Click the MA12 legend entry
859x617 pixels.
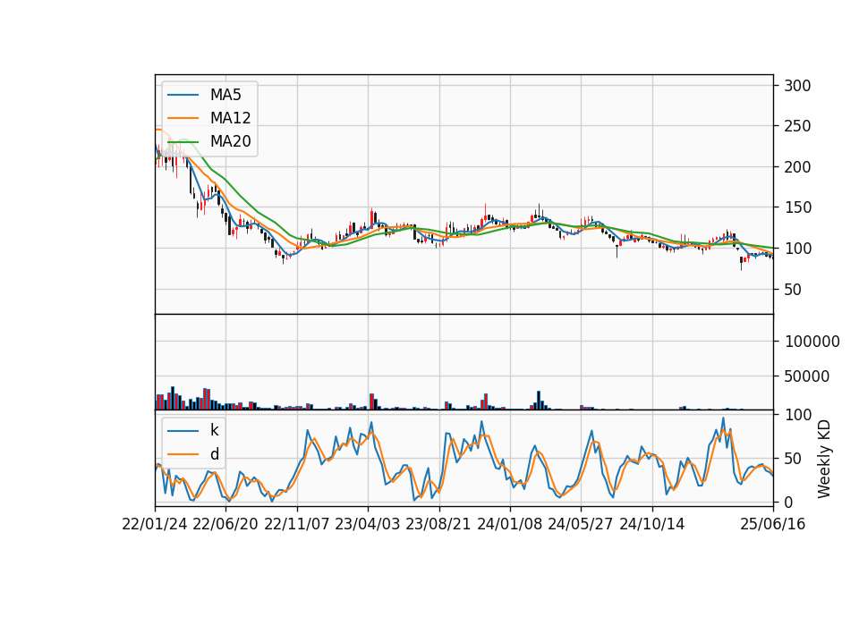point(208,118)
